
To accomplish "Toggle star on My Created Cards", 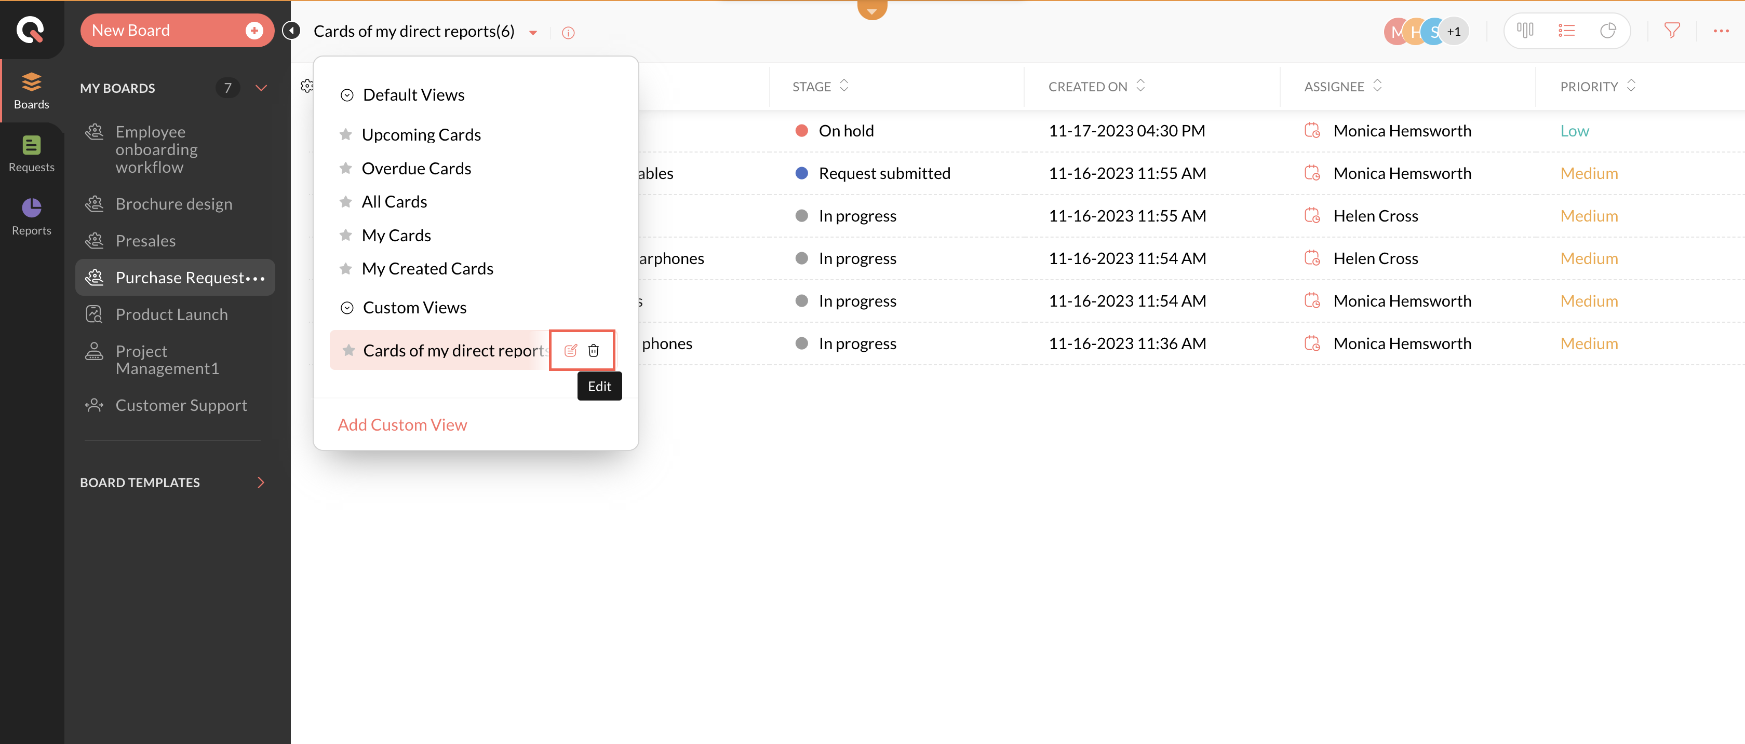I will tap(345, 269).
